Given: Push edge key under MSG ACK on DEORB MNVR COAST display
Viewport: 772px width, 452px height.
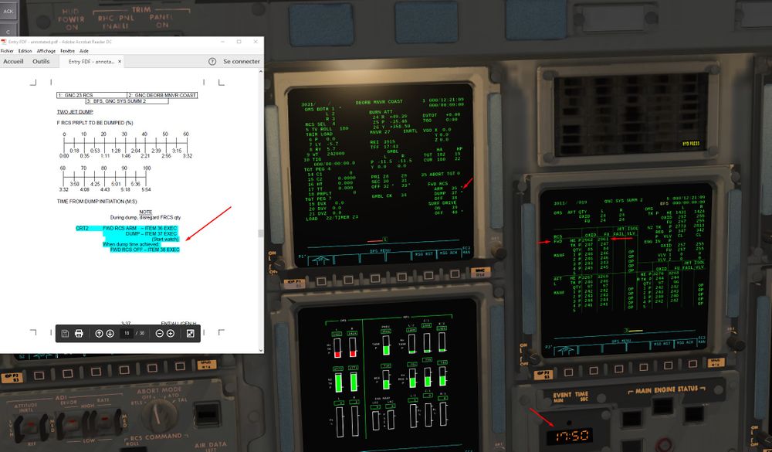Looking at the screenshot, I should [455, 274].
